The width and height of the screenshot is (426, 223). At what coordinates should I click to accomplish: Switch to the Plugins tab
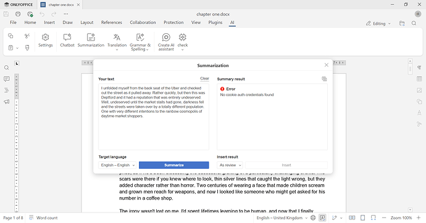tap(215, 23)
